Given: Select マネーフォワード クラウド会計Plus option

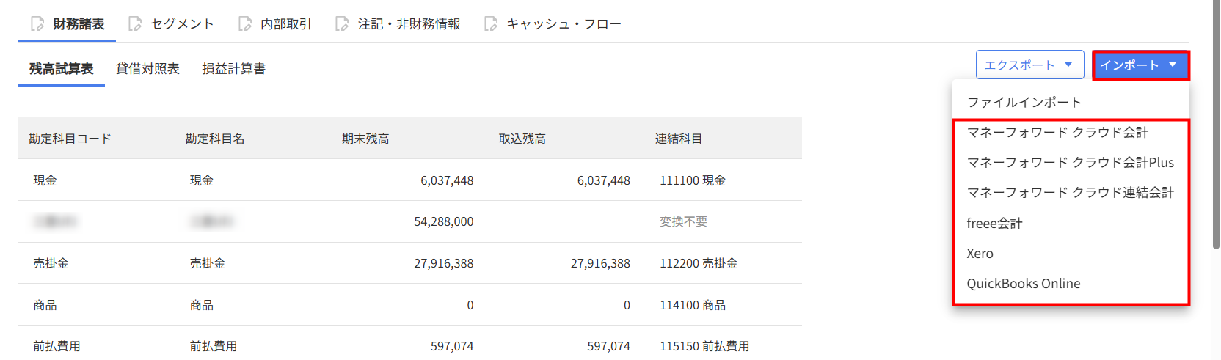Looking at the screenshot, I should tap(1070, 163).
